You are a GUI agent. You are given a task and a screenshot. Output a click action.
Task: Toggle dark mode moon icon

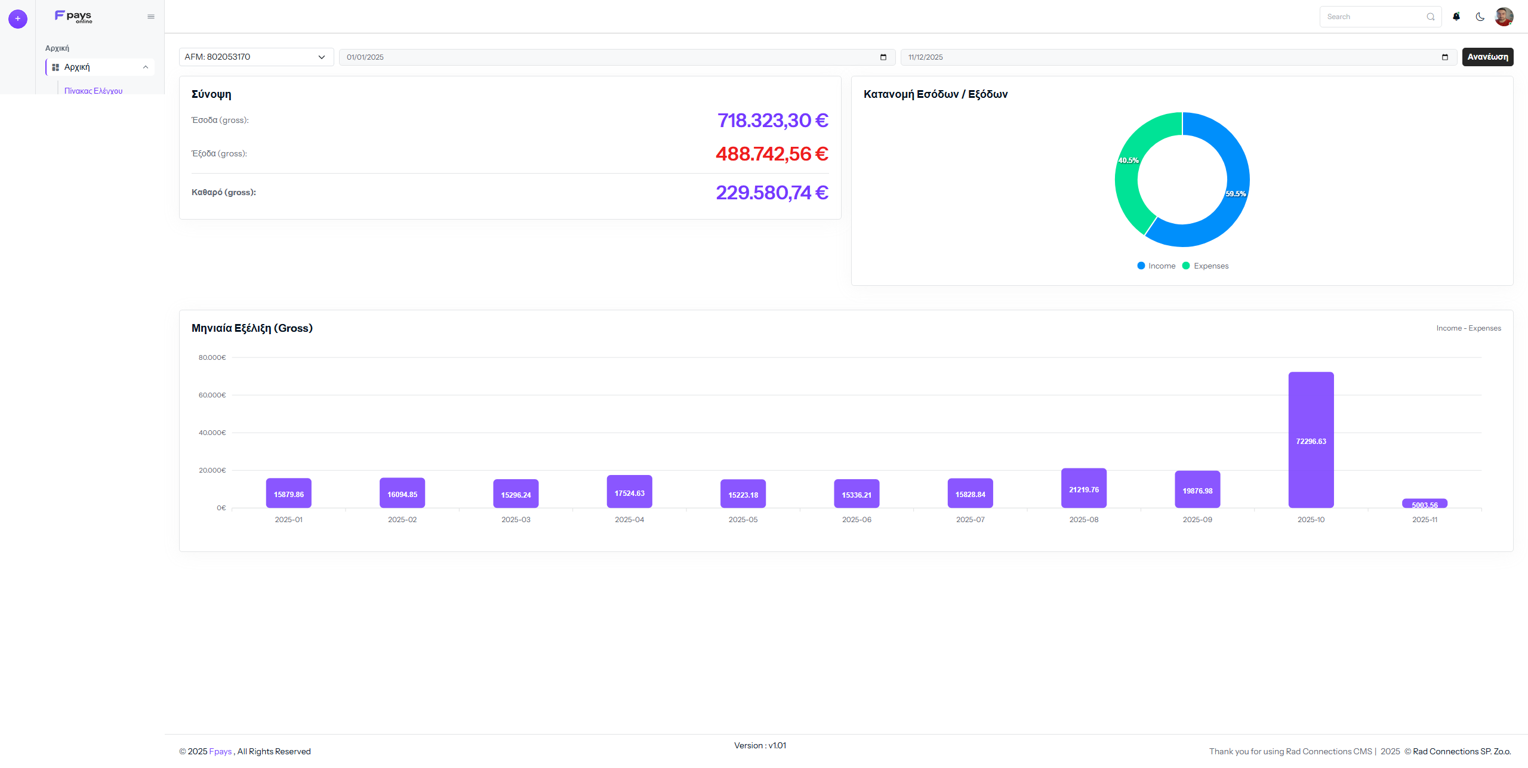coord(1480,17)
